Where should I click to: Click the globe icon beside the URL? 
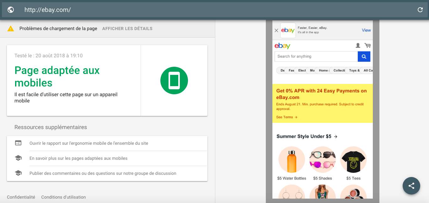point(11,10)
